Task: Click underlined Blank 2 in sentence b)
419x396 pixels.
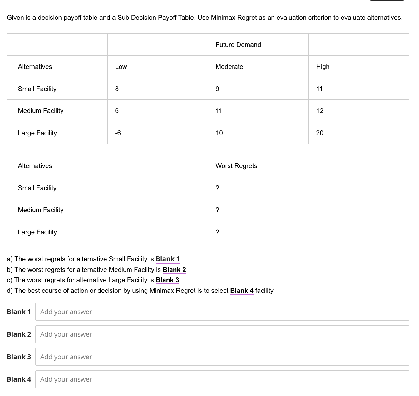Action: (x=174, y=270)
